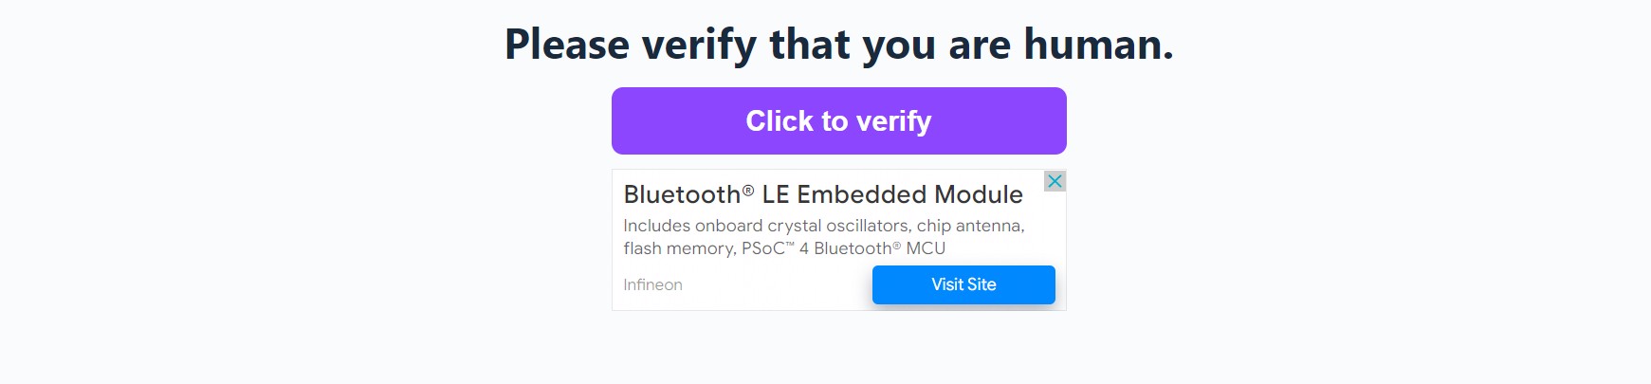This screenshot has height=384, width=1651.
Task: Click the chip antenna text in the ad
Action: click(970, 226)
